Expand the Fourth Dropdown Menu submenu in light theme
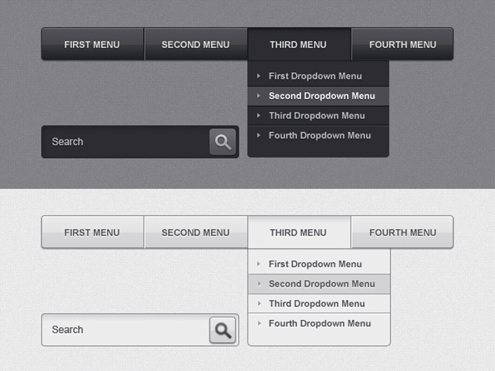This screenshot has width=495, height=371. click(320, 323)
